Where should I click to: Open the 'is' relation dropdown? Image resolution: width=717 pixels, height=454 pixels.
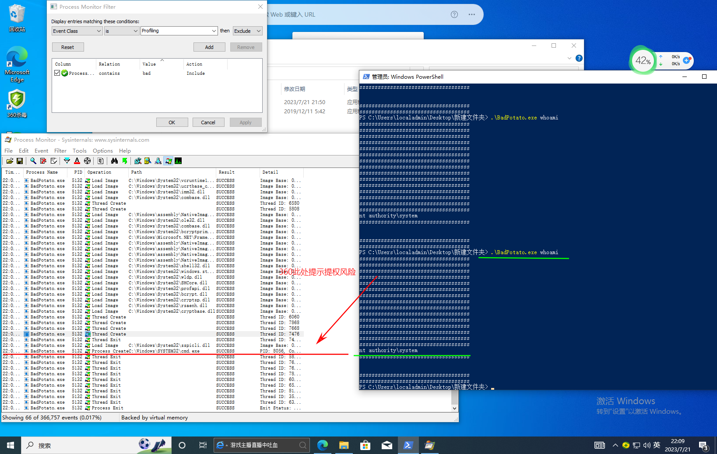121,31
